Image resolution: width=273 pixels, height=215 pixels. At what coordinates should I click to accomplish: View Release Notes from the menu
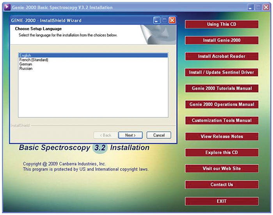(x=222, y=137)
